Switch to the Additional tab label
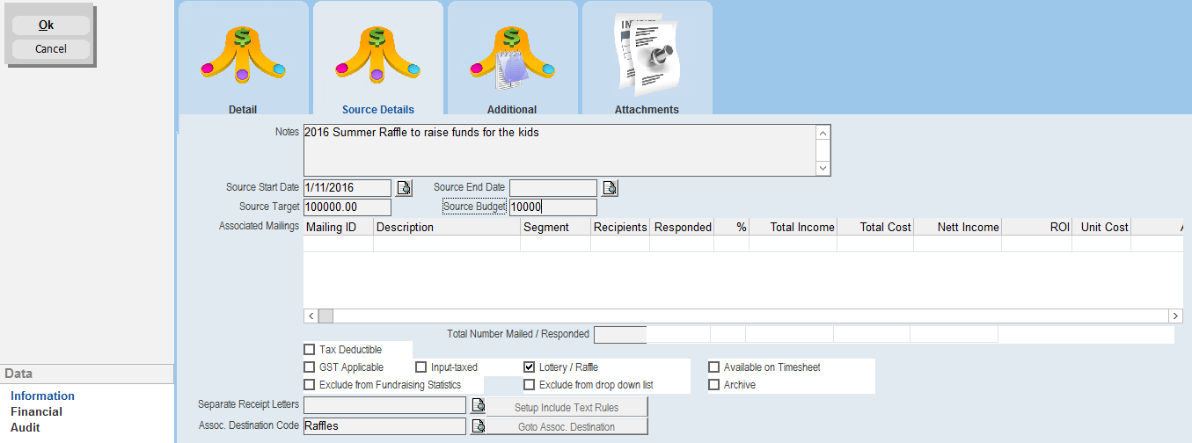1192x443 pixels. pos(512,110)
